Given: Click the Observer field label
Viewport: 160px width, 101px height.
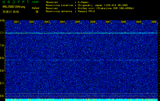Looking at the screenshot, I should [52, 2].
